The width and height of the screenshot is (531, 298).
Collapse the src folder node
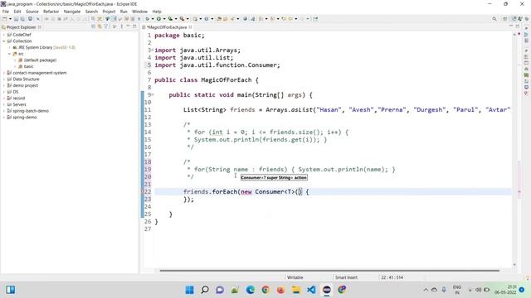pos(9,54)
